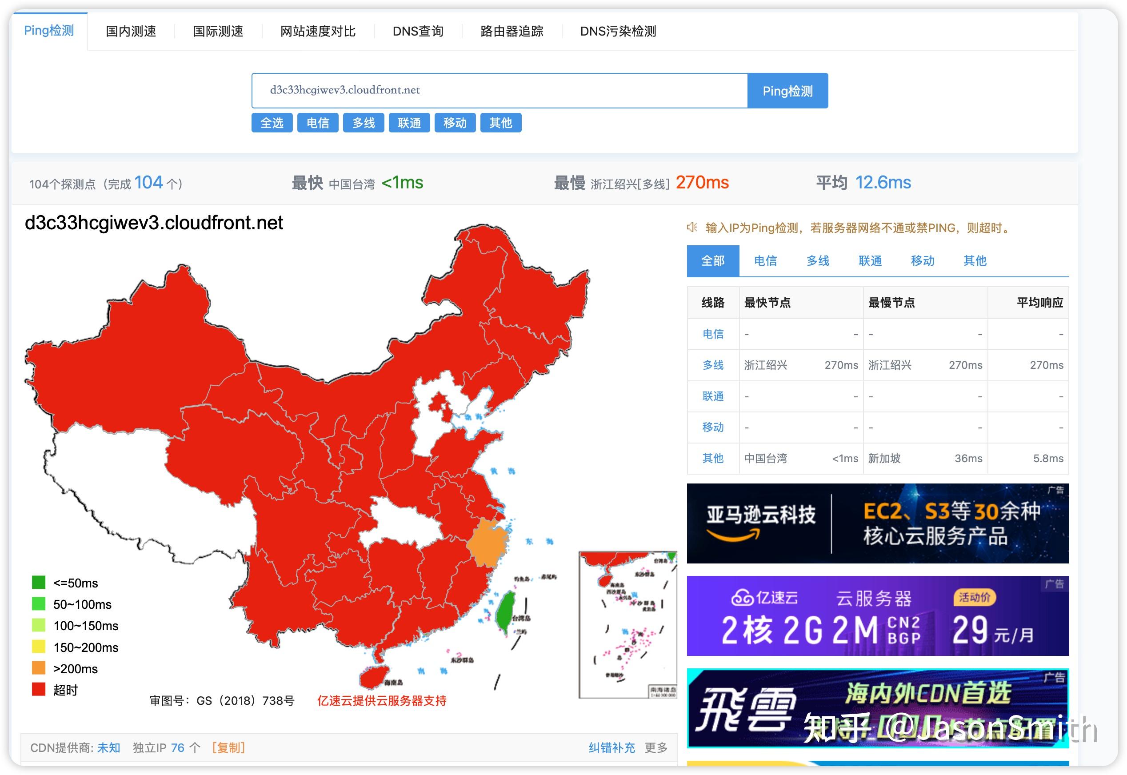Click the blue Ping检测 button

click(787, 91)
